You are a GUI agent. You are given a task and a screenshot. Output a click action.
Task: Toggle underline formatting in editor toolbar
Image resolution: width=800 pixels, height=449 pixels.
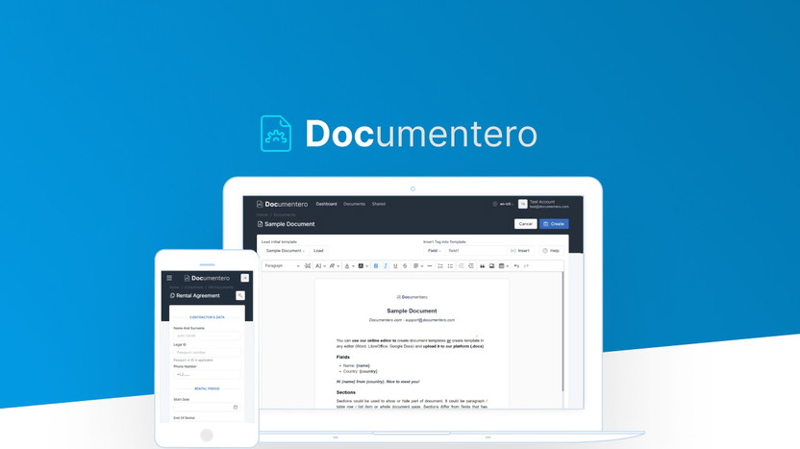pos(395,266)
